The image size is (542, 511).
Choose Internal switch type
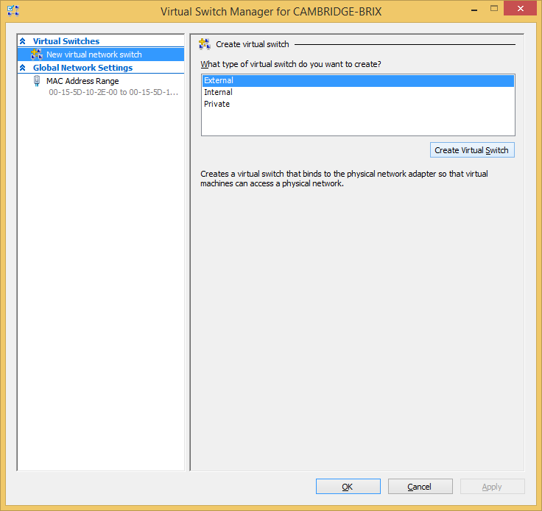click(218, 92)
